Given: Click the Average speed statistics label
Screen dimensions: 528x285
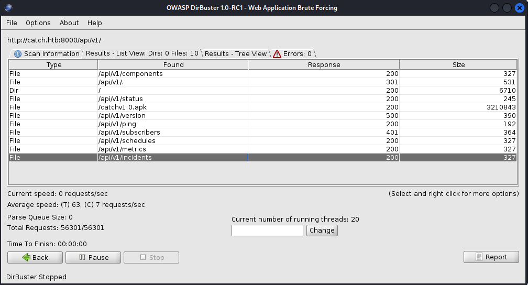Looking at the screenshot, I should pyautogui.click(x=76, y=205).
